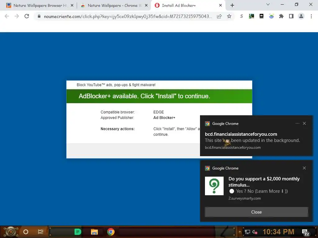Viewport: 318px width, 238px height.
Task: Open the Extensions puzzle menu
Action: tap(281, 16)
